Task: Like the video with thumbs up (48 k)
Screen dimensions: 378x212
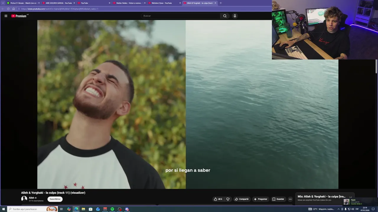Action: click(218, 199)
